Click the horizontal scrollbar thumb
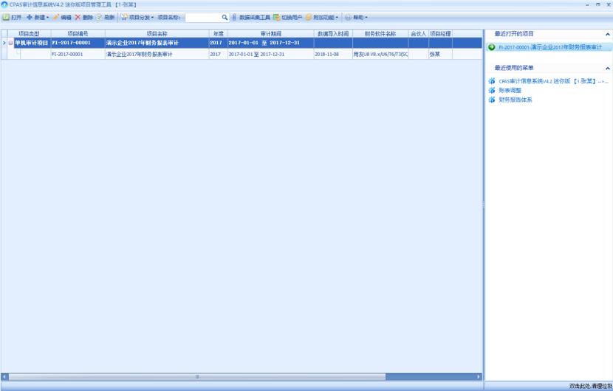613x391 pixels. click(x=197, y=376)
